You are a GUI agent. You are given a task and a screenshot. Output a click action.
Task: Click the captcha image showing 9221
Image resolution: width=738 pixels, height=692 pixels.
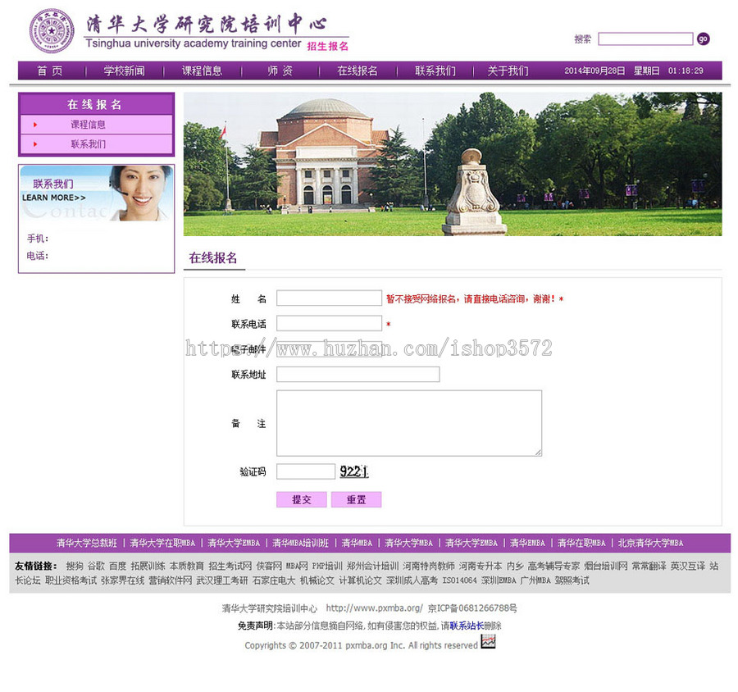[x=354, y=471]
